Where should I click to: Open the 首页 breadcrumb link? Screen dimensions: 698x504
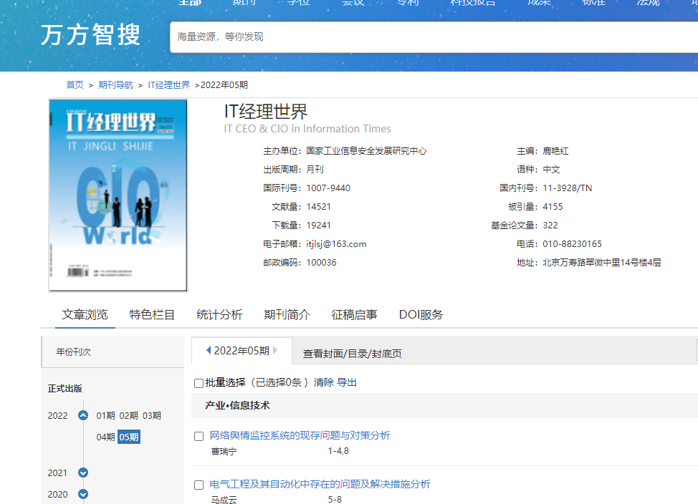(x=75, y=85)
